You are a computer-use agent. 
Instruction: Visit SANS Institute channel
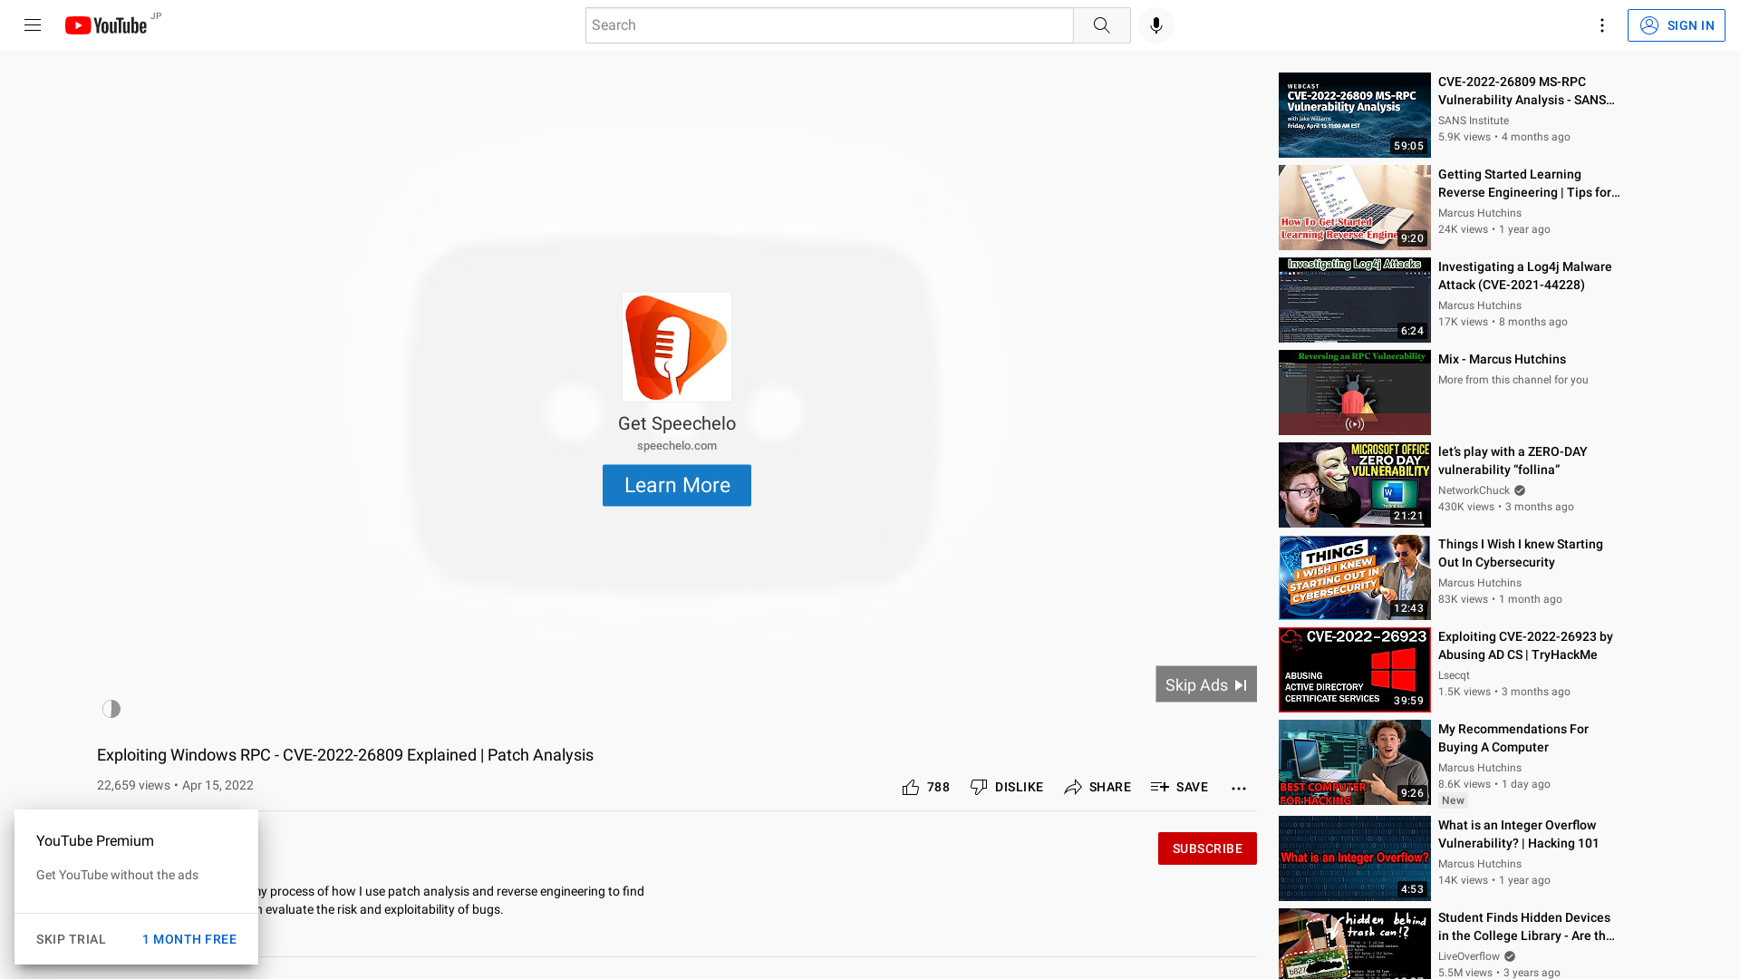coord(1474,121)
